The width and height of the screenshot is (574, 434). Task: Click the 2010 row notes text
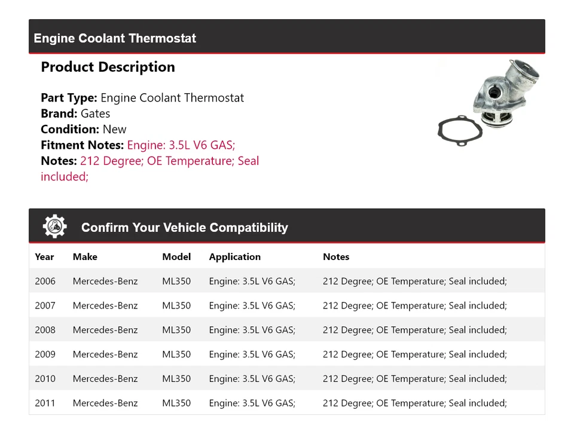(414, 378)
